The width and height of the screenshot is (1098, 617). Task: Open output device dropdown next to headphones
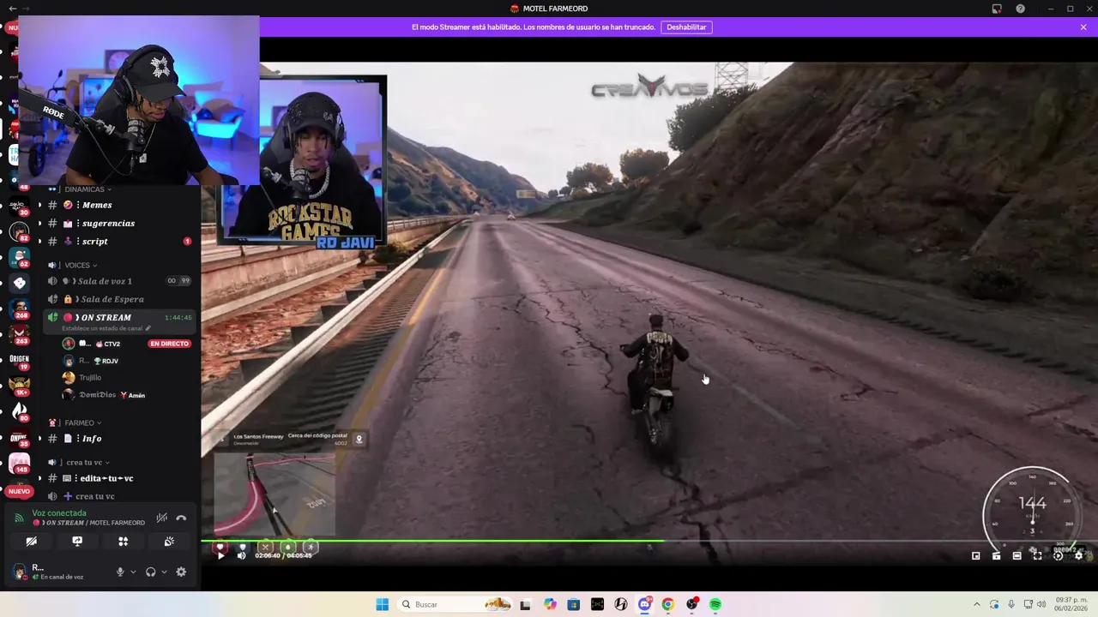164,572
